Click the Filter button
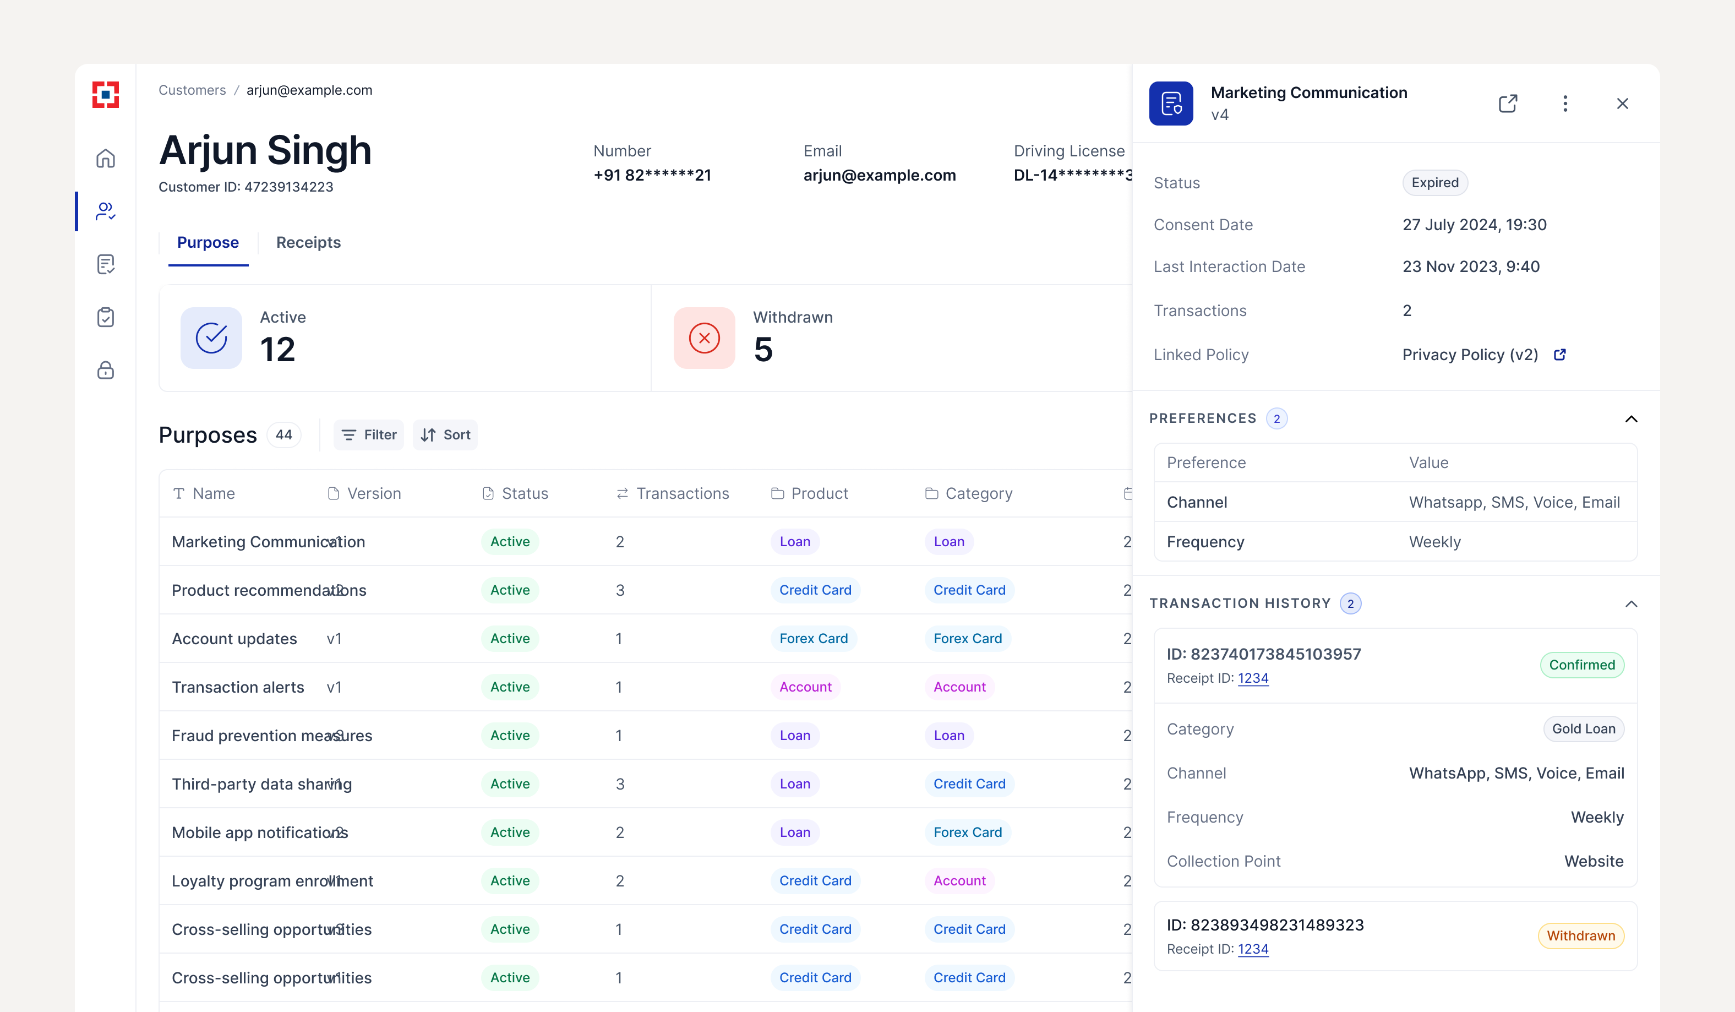The height and width of the screenshot is (1012, 1735). 369,435
